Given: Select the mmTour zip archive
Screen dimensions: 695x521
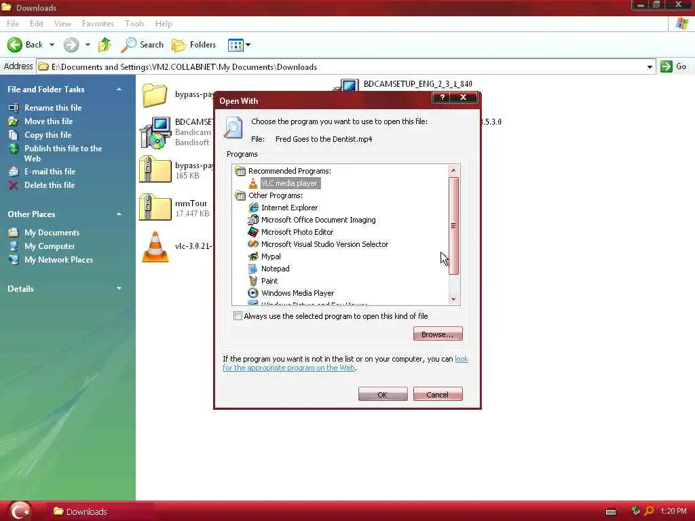Looking at the screenshot, I should [155, 208].
